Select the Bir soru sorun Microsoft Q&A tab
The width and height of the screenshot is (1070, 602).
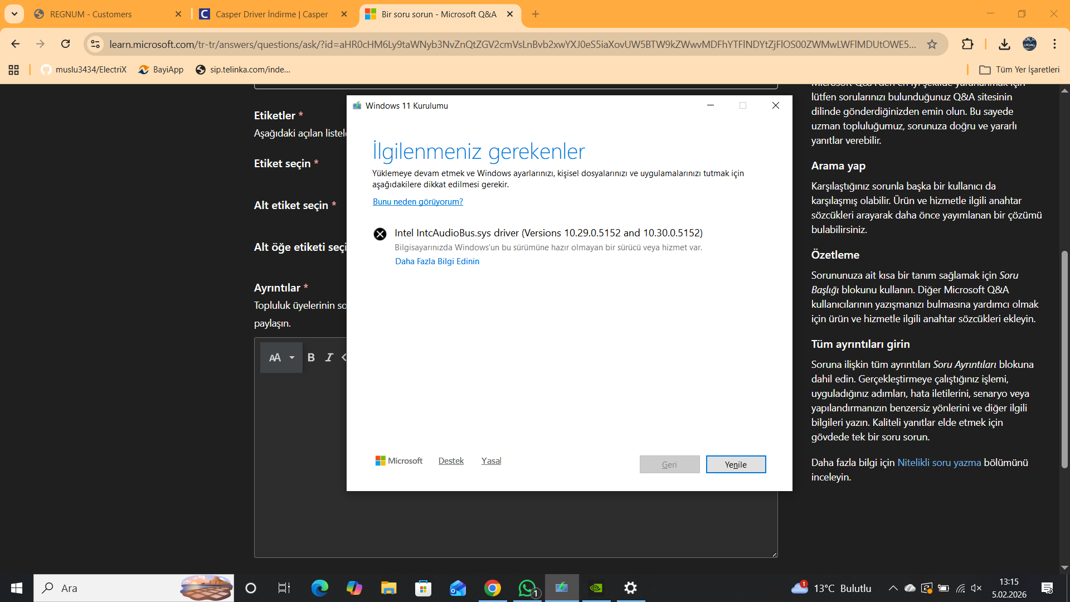point(440,14)
